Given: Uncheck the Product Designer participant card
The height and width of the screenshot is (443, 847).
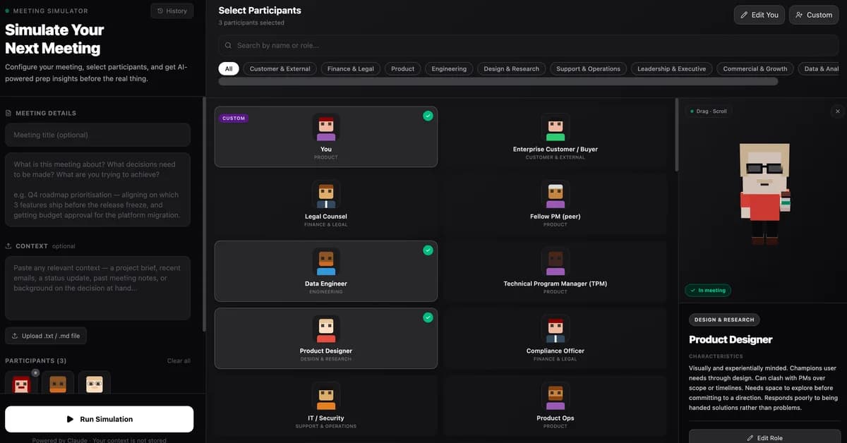Looking at the screenshot, I should point(428,317).
